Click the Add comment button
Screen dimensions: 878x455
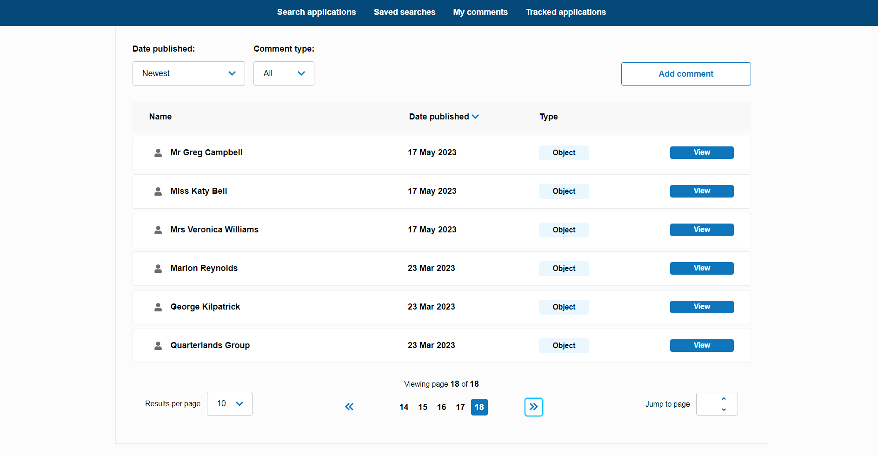click(686, 74)
